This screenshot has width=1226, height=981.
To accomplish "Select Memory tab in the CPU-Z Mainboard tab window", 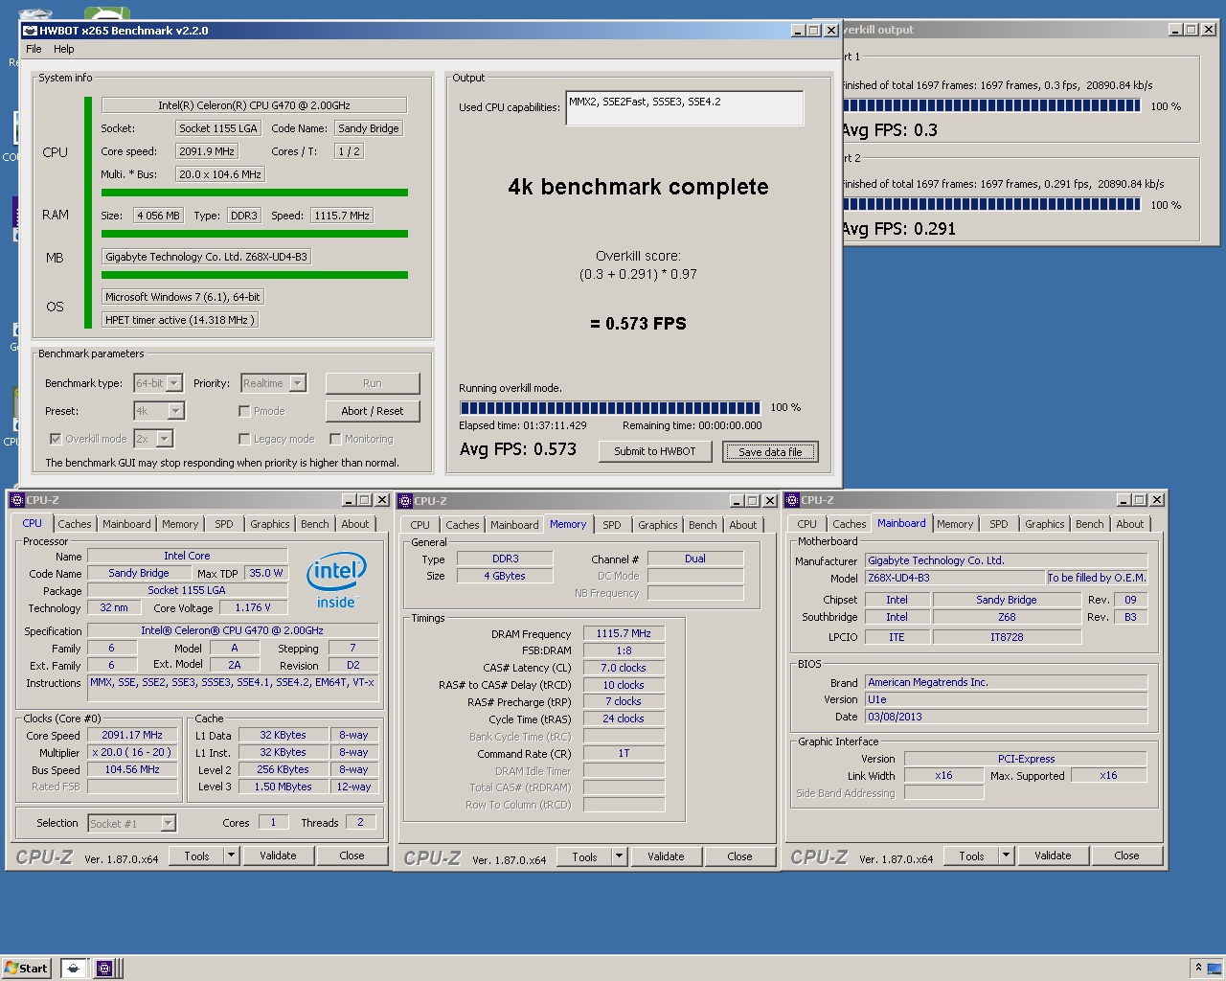I will point(955,524).
